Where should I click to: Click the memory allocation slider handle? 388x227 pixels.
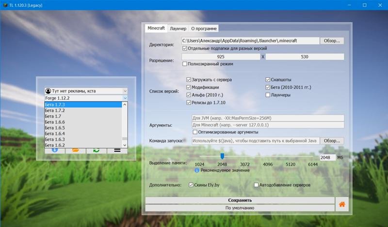tap(222, 156)
